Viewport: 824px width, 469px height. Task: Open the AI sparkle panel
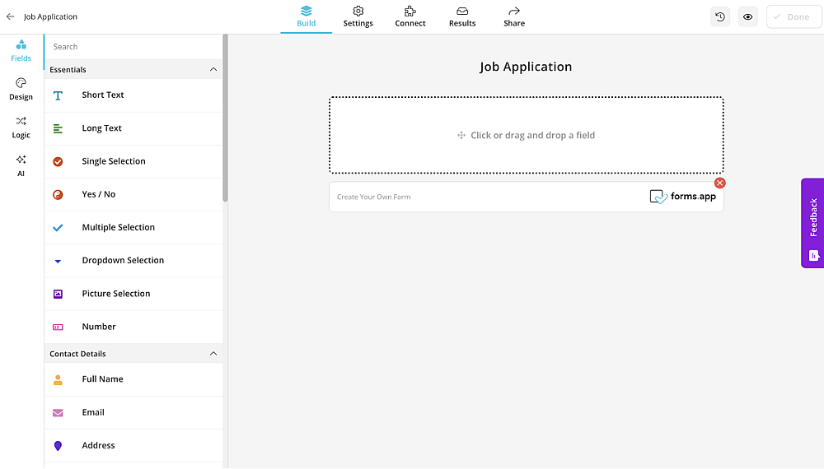[x=21, y=165]
